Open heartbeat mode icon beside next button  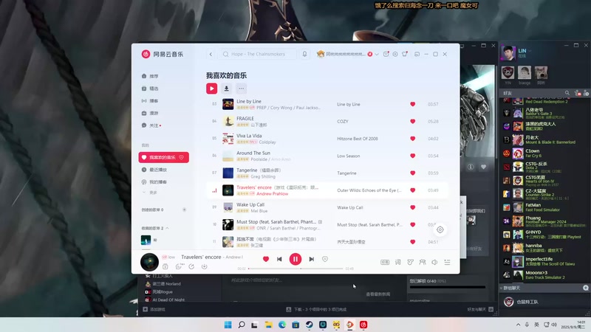click(x=325, y=259)
